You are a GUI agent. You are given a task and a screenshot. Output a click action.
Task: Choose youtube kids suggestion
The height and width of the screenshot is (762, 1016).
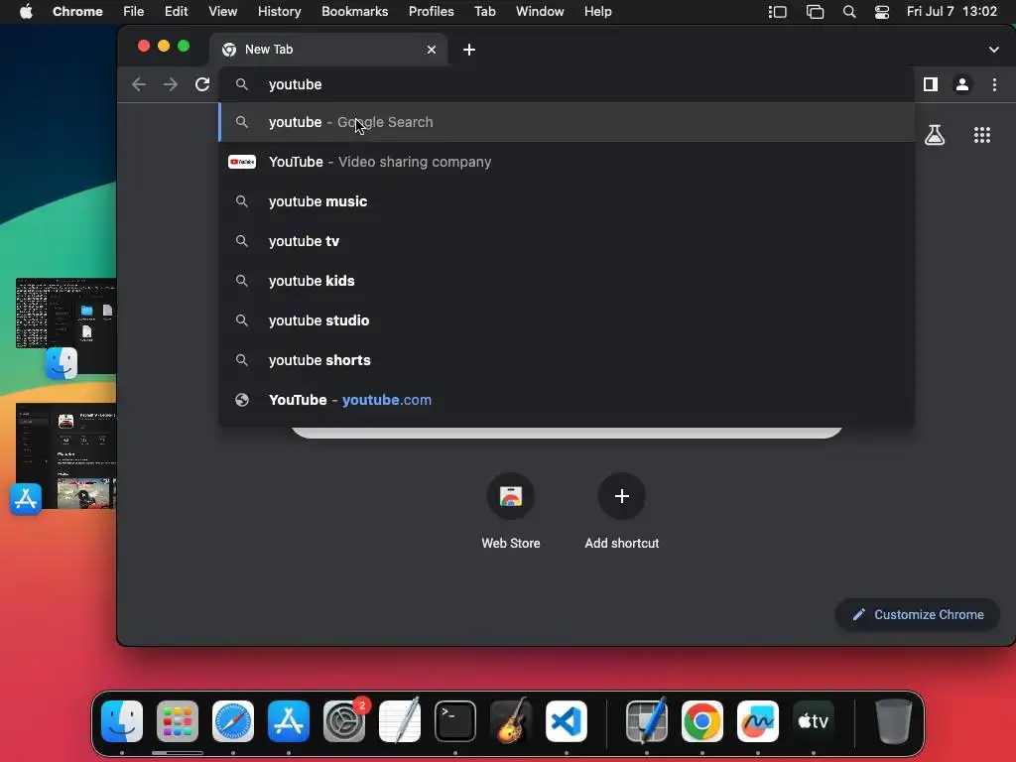click(567, 281)
